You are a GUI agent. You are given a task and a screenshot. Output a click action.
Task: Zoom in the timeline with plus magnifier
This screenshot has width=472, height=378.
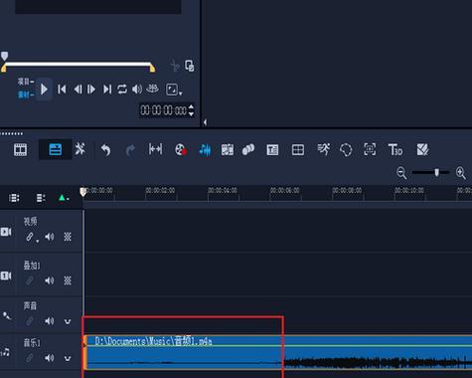pos(461,173)
